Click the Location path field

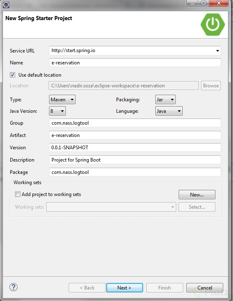(123, 86)
